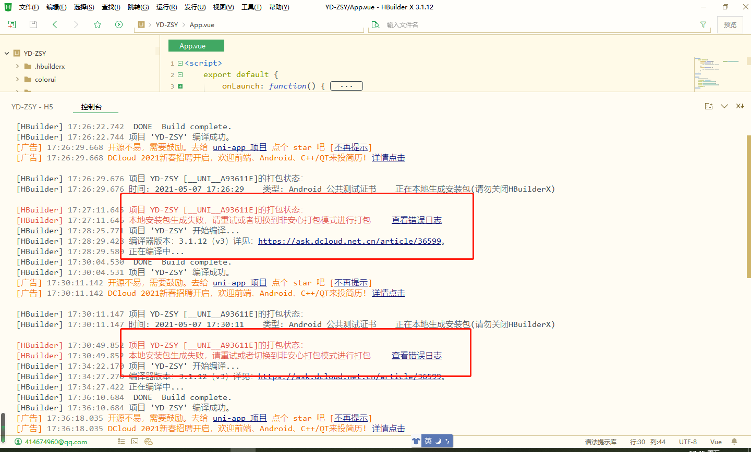Toggle fold on the script tag line

pos(180,63)
